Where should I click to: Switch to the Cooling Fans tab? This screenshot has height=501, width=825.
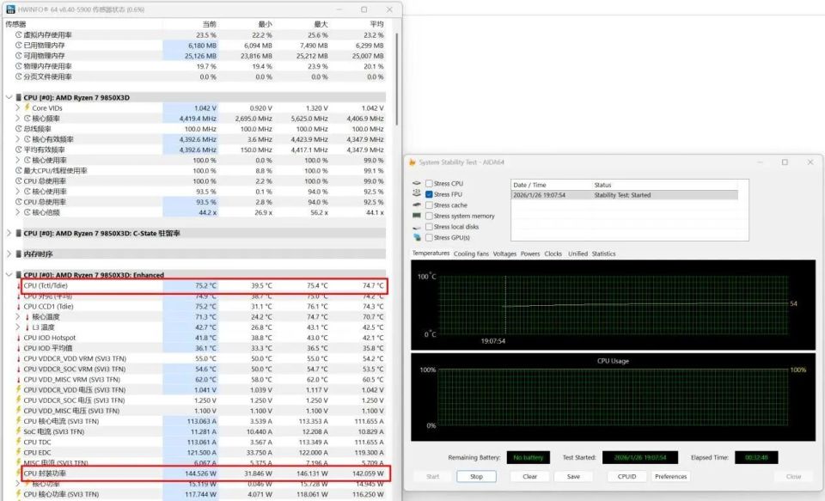(x=471, y=254)
